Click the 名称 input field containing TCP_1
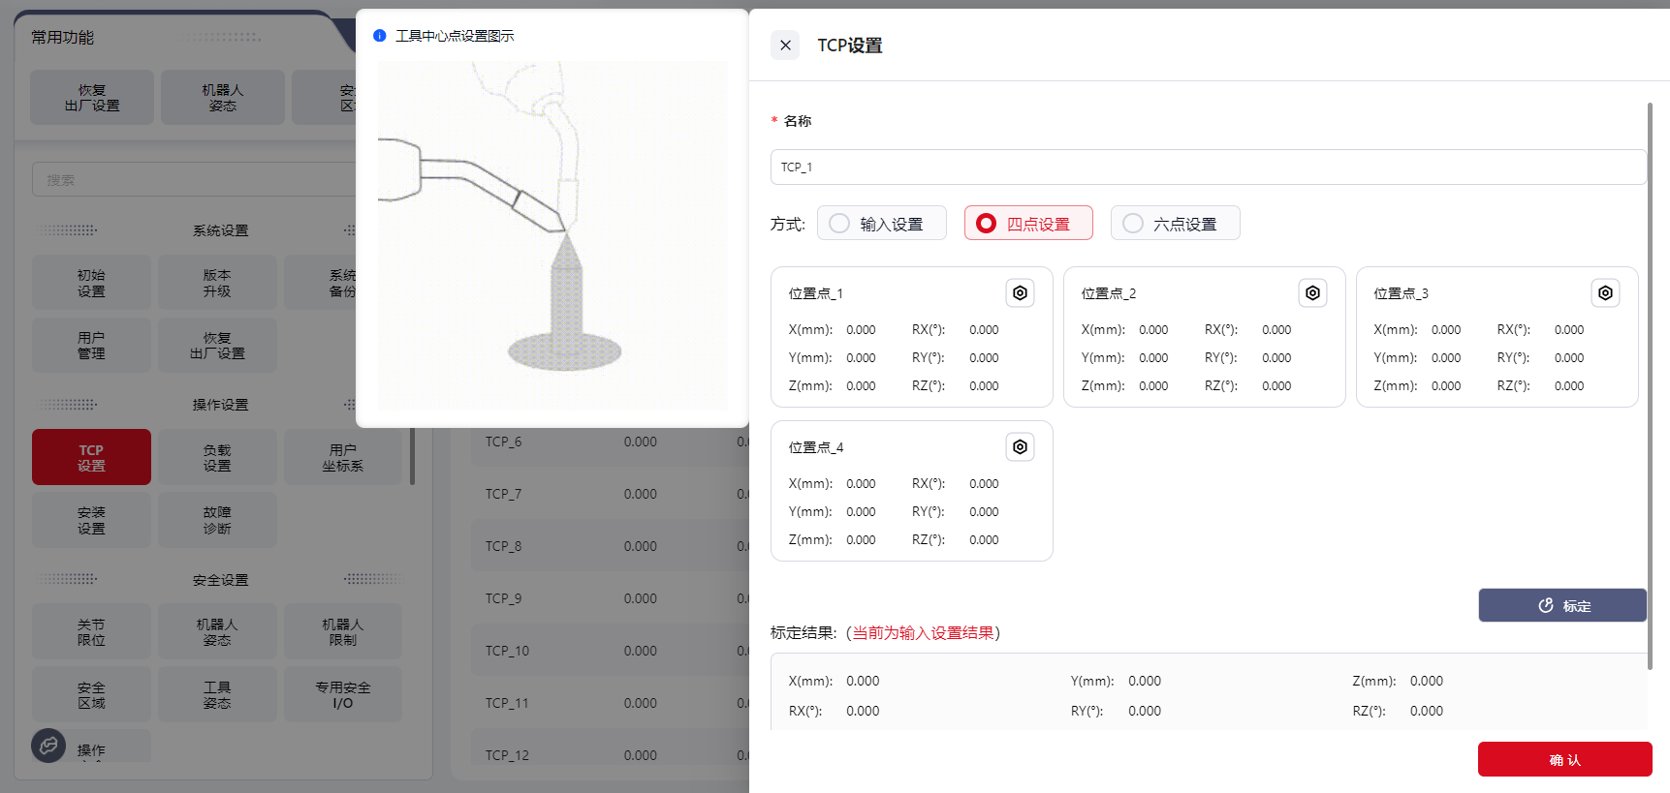This screenshot has height=793, width=1670. (1207, 168)
